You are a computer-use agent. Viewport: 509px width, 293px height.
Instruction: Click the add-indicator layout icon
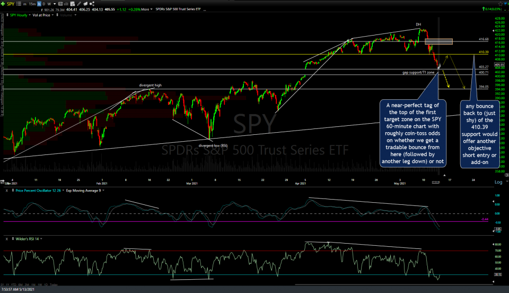click(73, 4)
